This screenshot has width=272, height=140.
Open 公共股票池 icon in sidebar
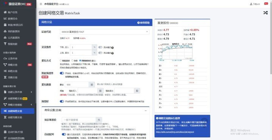[5, 38]
